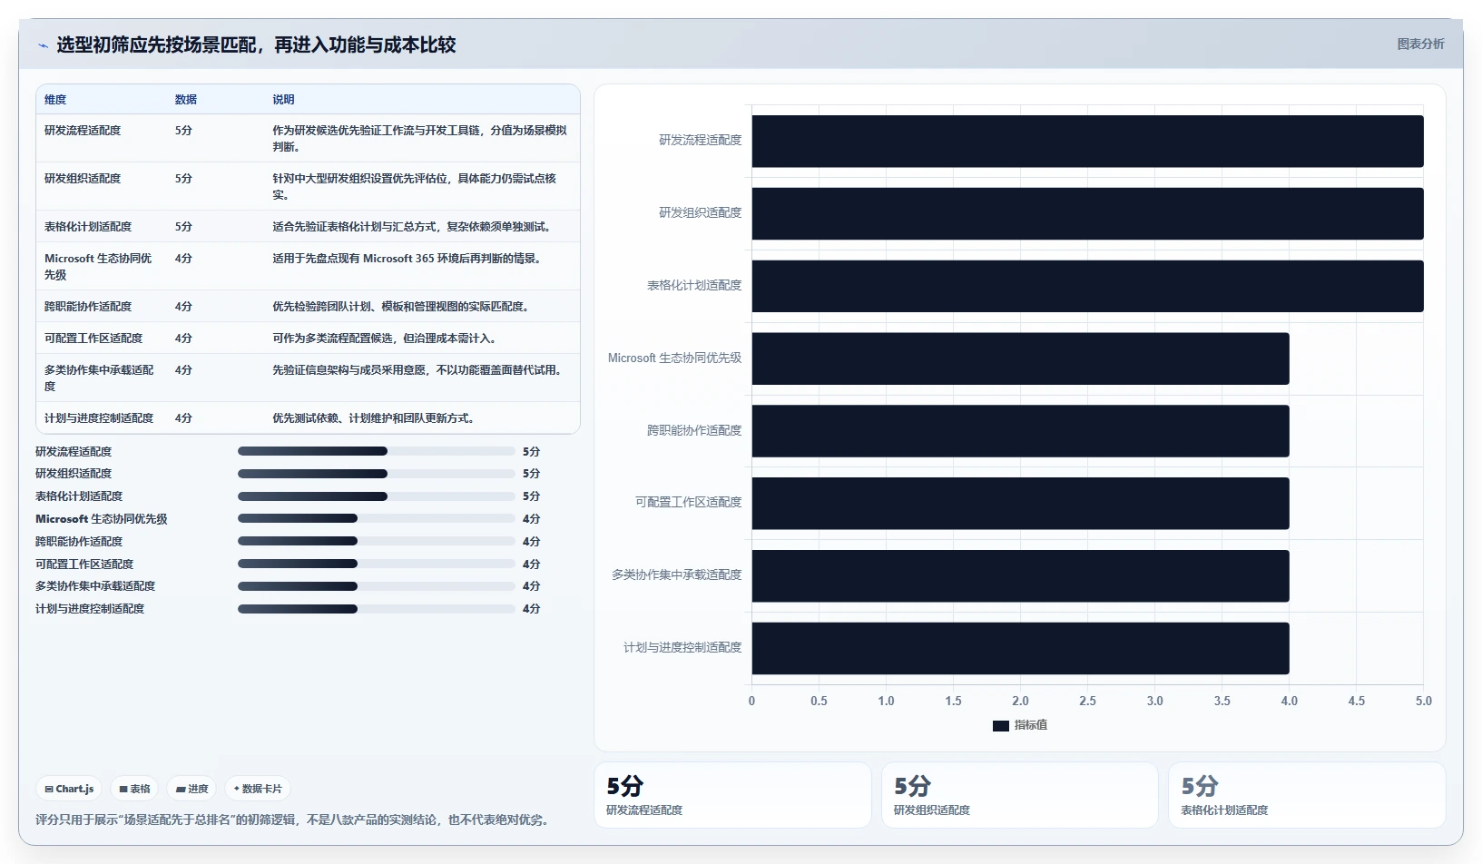Click the 指标值 legend color box
Image resolution: width=1482 pixels, height=864 pixels.
(1001, 725)
